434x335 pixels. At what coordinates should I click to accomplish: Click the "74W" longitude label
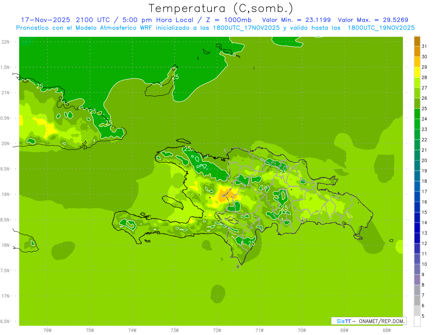coord(132,330)
